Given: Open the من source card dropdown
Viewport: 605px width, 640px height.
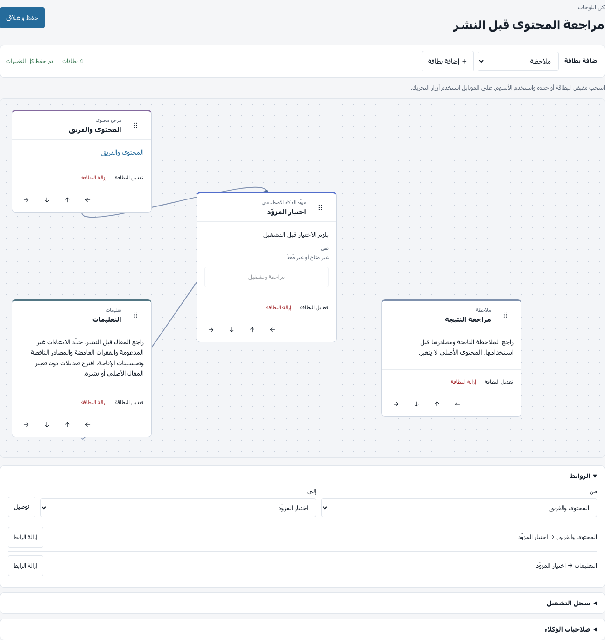Looking at the screenshot, I should (x=459, y=508).
